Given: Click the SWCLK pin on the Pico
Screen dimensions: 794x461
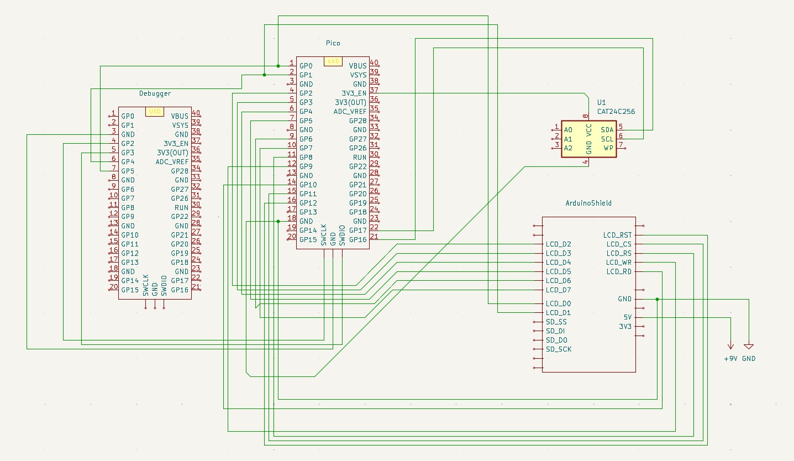Looking at the screenshot, I should [324, 234].
